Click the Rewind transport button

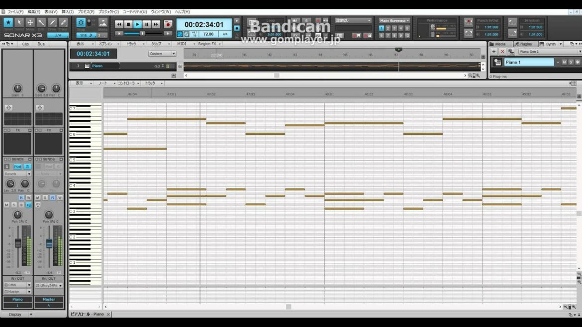[119, 24]
